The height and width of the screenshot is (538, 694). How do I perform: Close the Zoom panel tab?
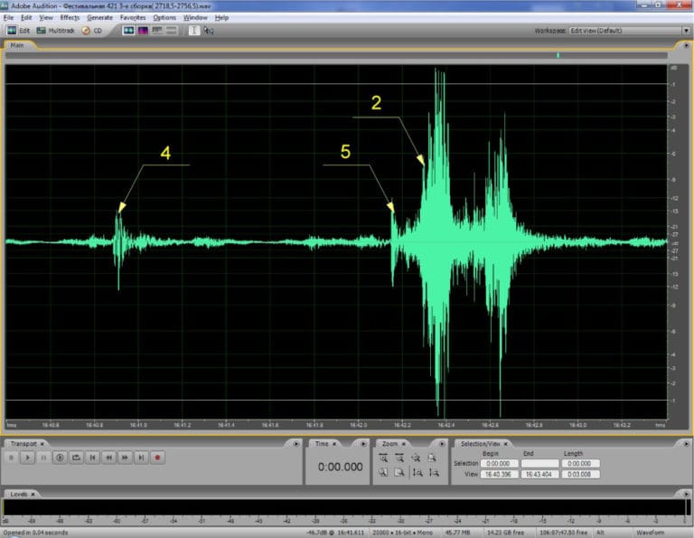(403, 444)
